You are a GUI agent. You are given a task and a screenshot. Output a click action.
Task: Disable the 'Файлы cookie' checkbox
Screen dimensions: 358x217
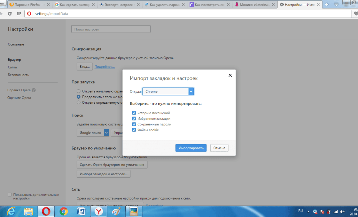(x=134, y=130)
